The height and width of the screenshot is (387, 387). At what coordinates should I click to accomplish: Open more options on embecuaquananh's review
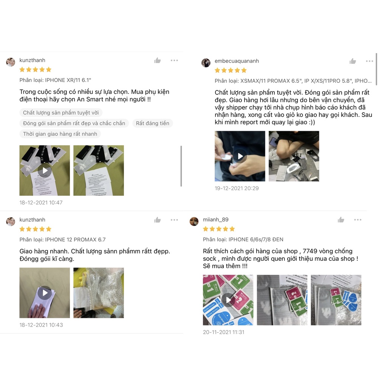pos(370,61)
